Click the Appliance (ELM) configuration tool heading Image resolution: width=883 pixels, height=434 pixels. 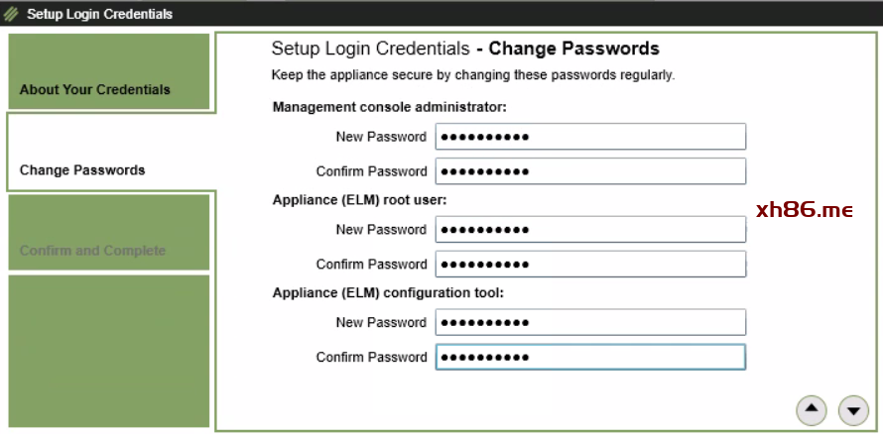click(x=390, y=292)
